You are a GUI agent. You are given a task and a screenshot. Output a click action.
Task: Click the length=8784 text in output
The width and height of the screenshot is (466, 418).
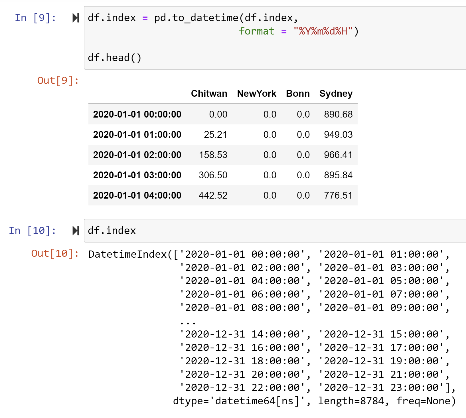[351, 401]
